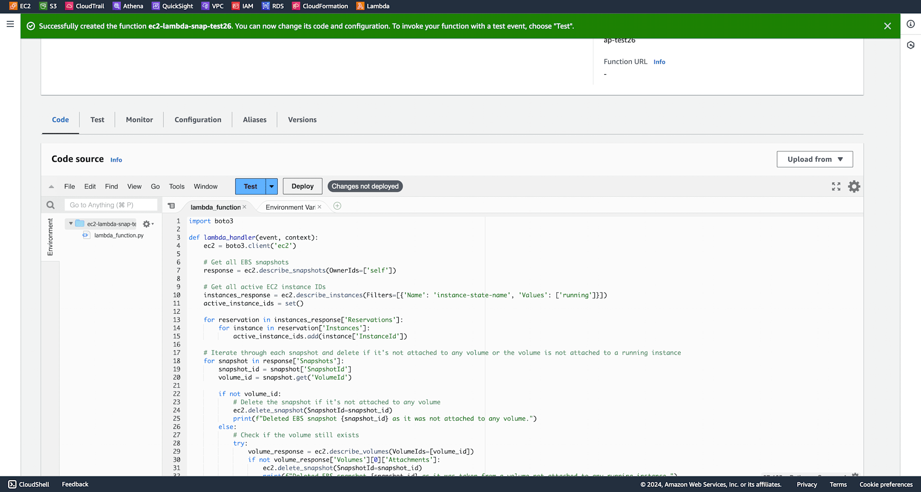The height and width of the screenshot is (492, 921).
Task: Switch to the Versions tab
Action: coord(303,120)
